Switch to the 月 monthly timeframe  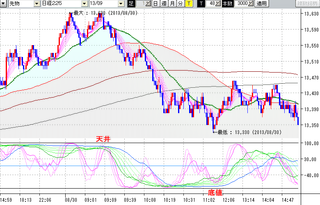(172, 4)
